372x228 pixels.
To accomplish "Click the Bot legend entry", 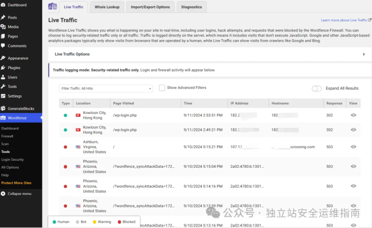I will (81, 222).
